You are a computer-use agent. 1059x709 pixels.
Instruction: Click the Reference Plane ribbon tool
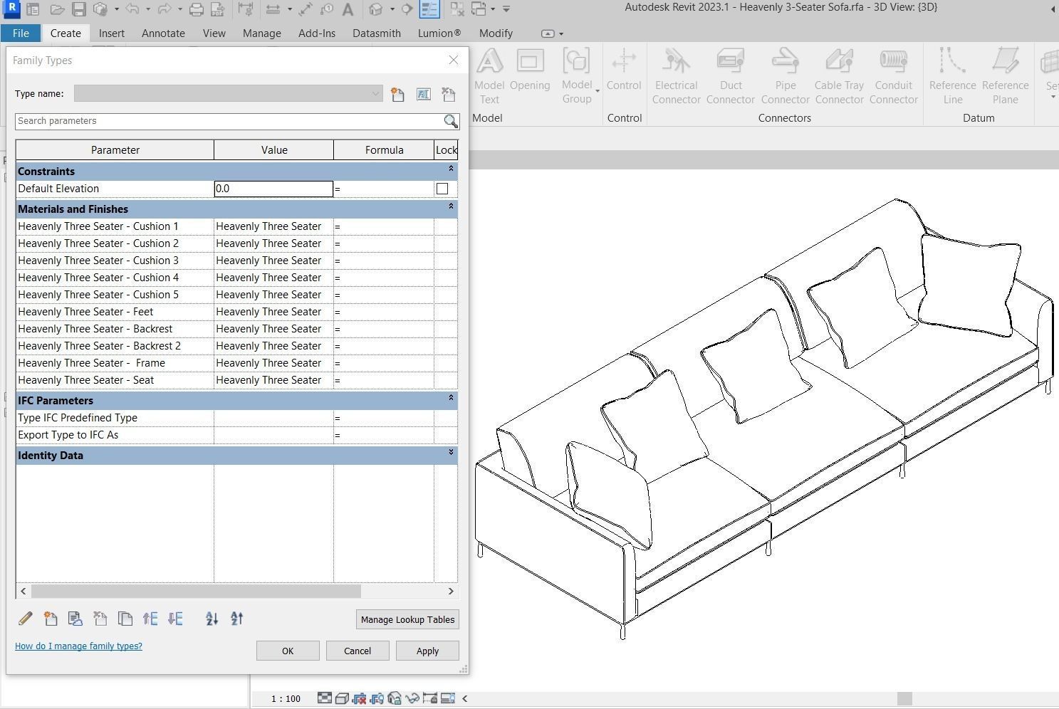(1005, 77)
